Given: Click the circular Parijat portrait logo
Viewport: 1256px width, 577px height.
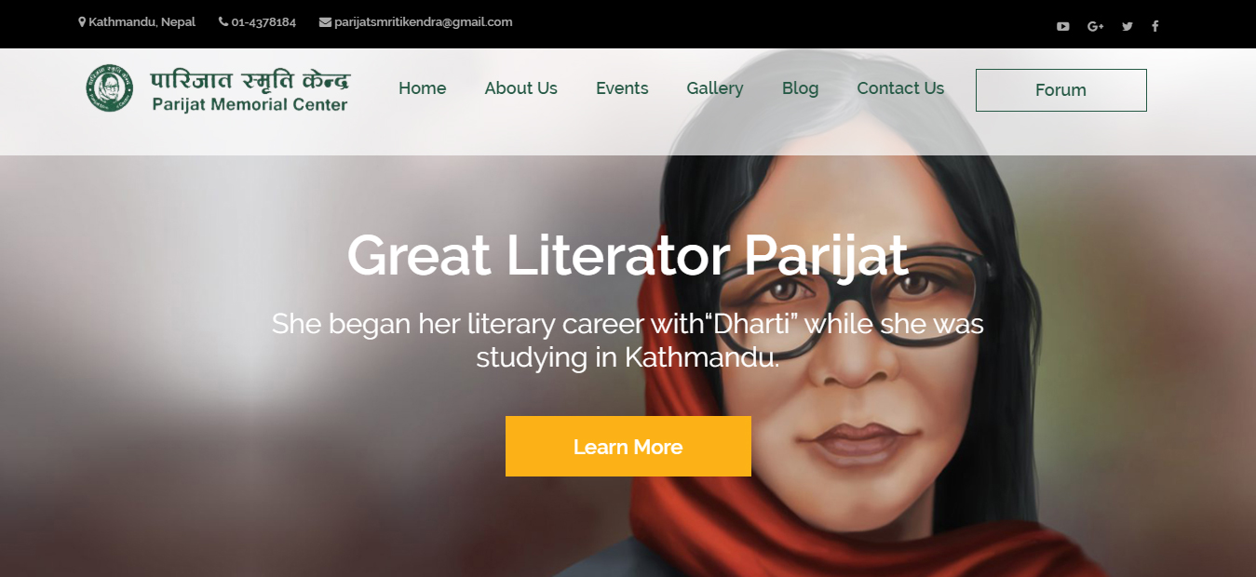Looking at the screenshot, I should tap(110, 88).
